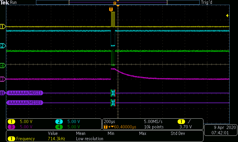238x142 pixels.
Task: Click the 9 Apr 2020 date readout
Action: pyautogui.click(x=225, y=128)
